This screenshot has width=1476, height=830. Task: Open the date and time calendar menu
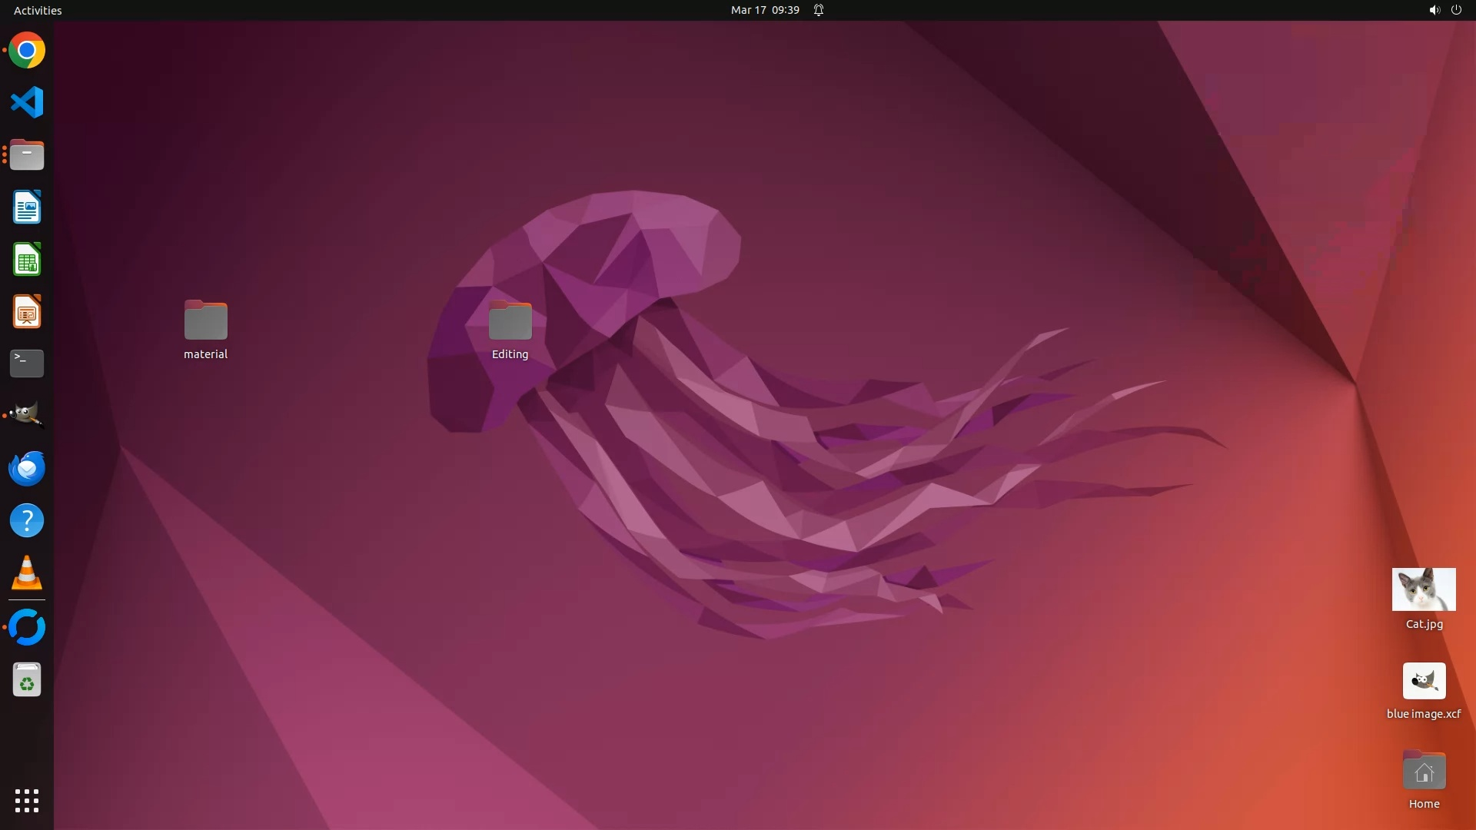point(764,10)
